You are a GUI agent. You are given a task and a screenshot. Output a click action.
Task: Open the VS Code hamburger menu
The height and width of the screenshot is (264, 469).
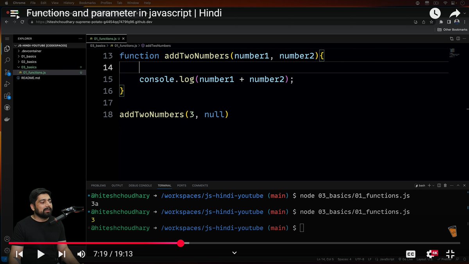(x=7, y=38)
